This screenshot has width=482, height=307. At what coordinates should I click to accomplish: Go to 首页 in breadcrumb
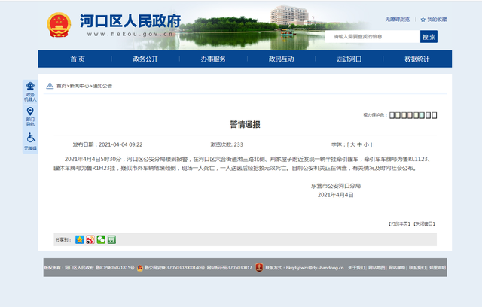click(61, 86)
